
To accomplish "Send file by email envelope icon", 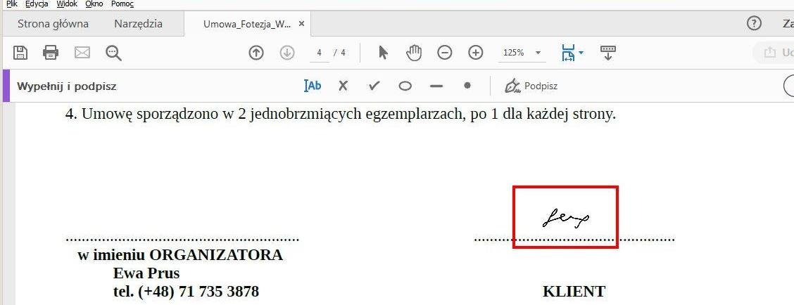I will [x=82, y=52].
